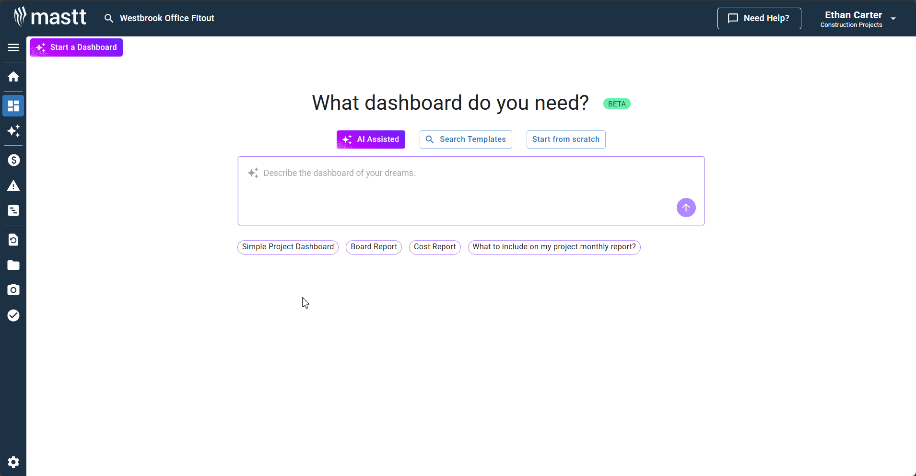Screen dimensions: 916x476
Task: Choose Start from scratch option
Action: [x=565, y=139]
